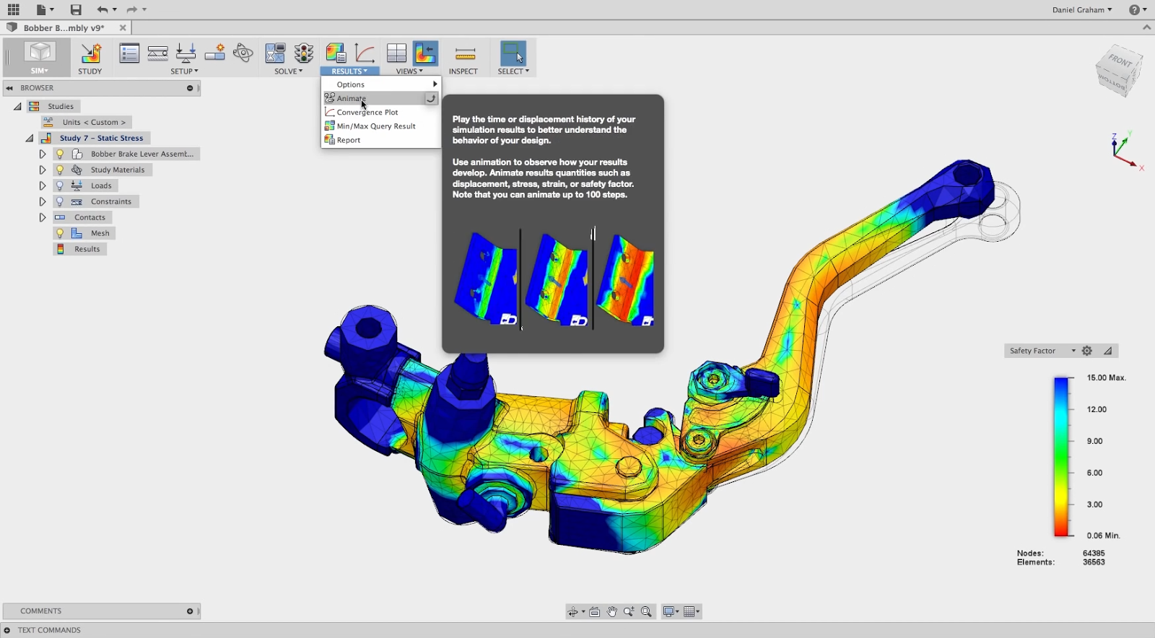Screen dimensions: 1155x638
Task: Choose Convergence Plot from Results menu
Action: 367,113
